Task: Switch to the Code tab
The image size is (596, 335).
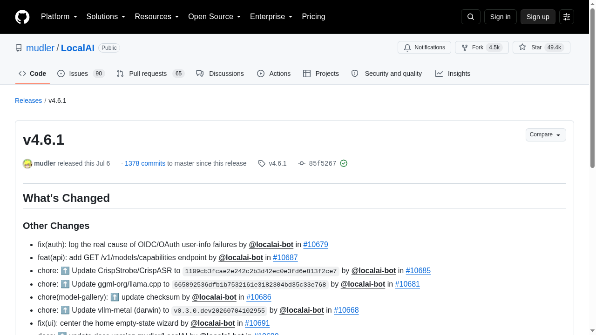Action: tap(33, 74)
